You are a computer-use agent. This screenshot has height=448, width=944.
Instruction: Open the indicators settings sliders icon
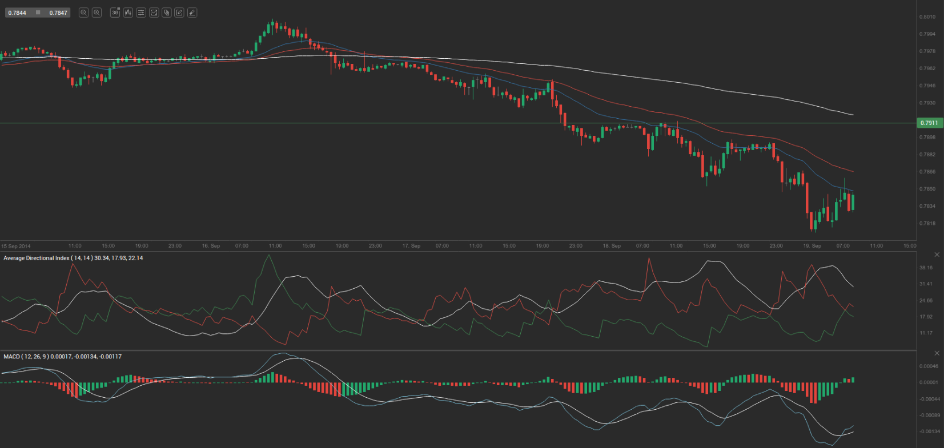coord(141,13)
